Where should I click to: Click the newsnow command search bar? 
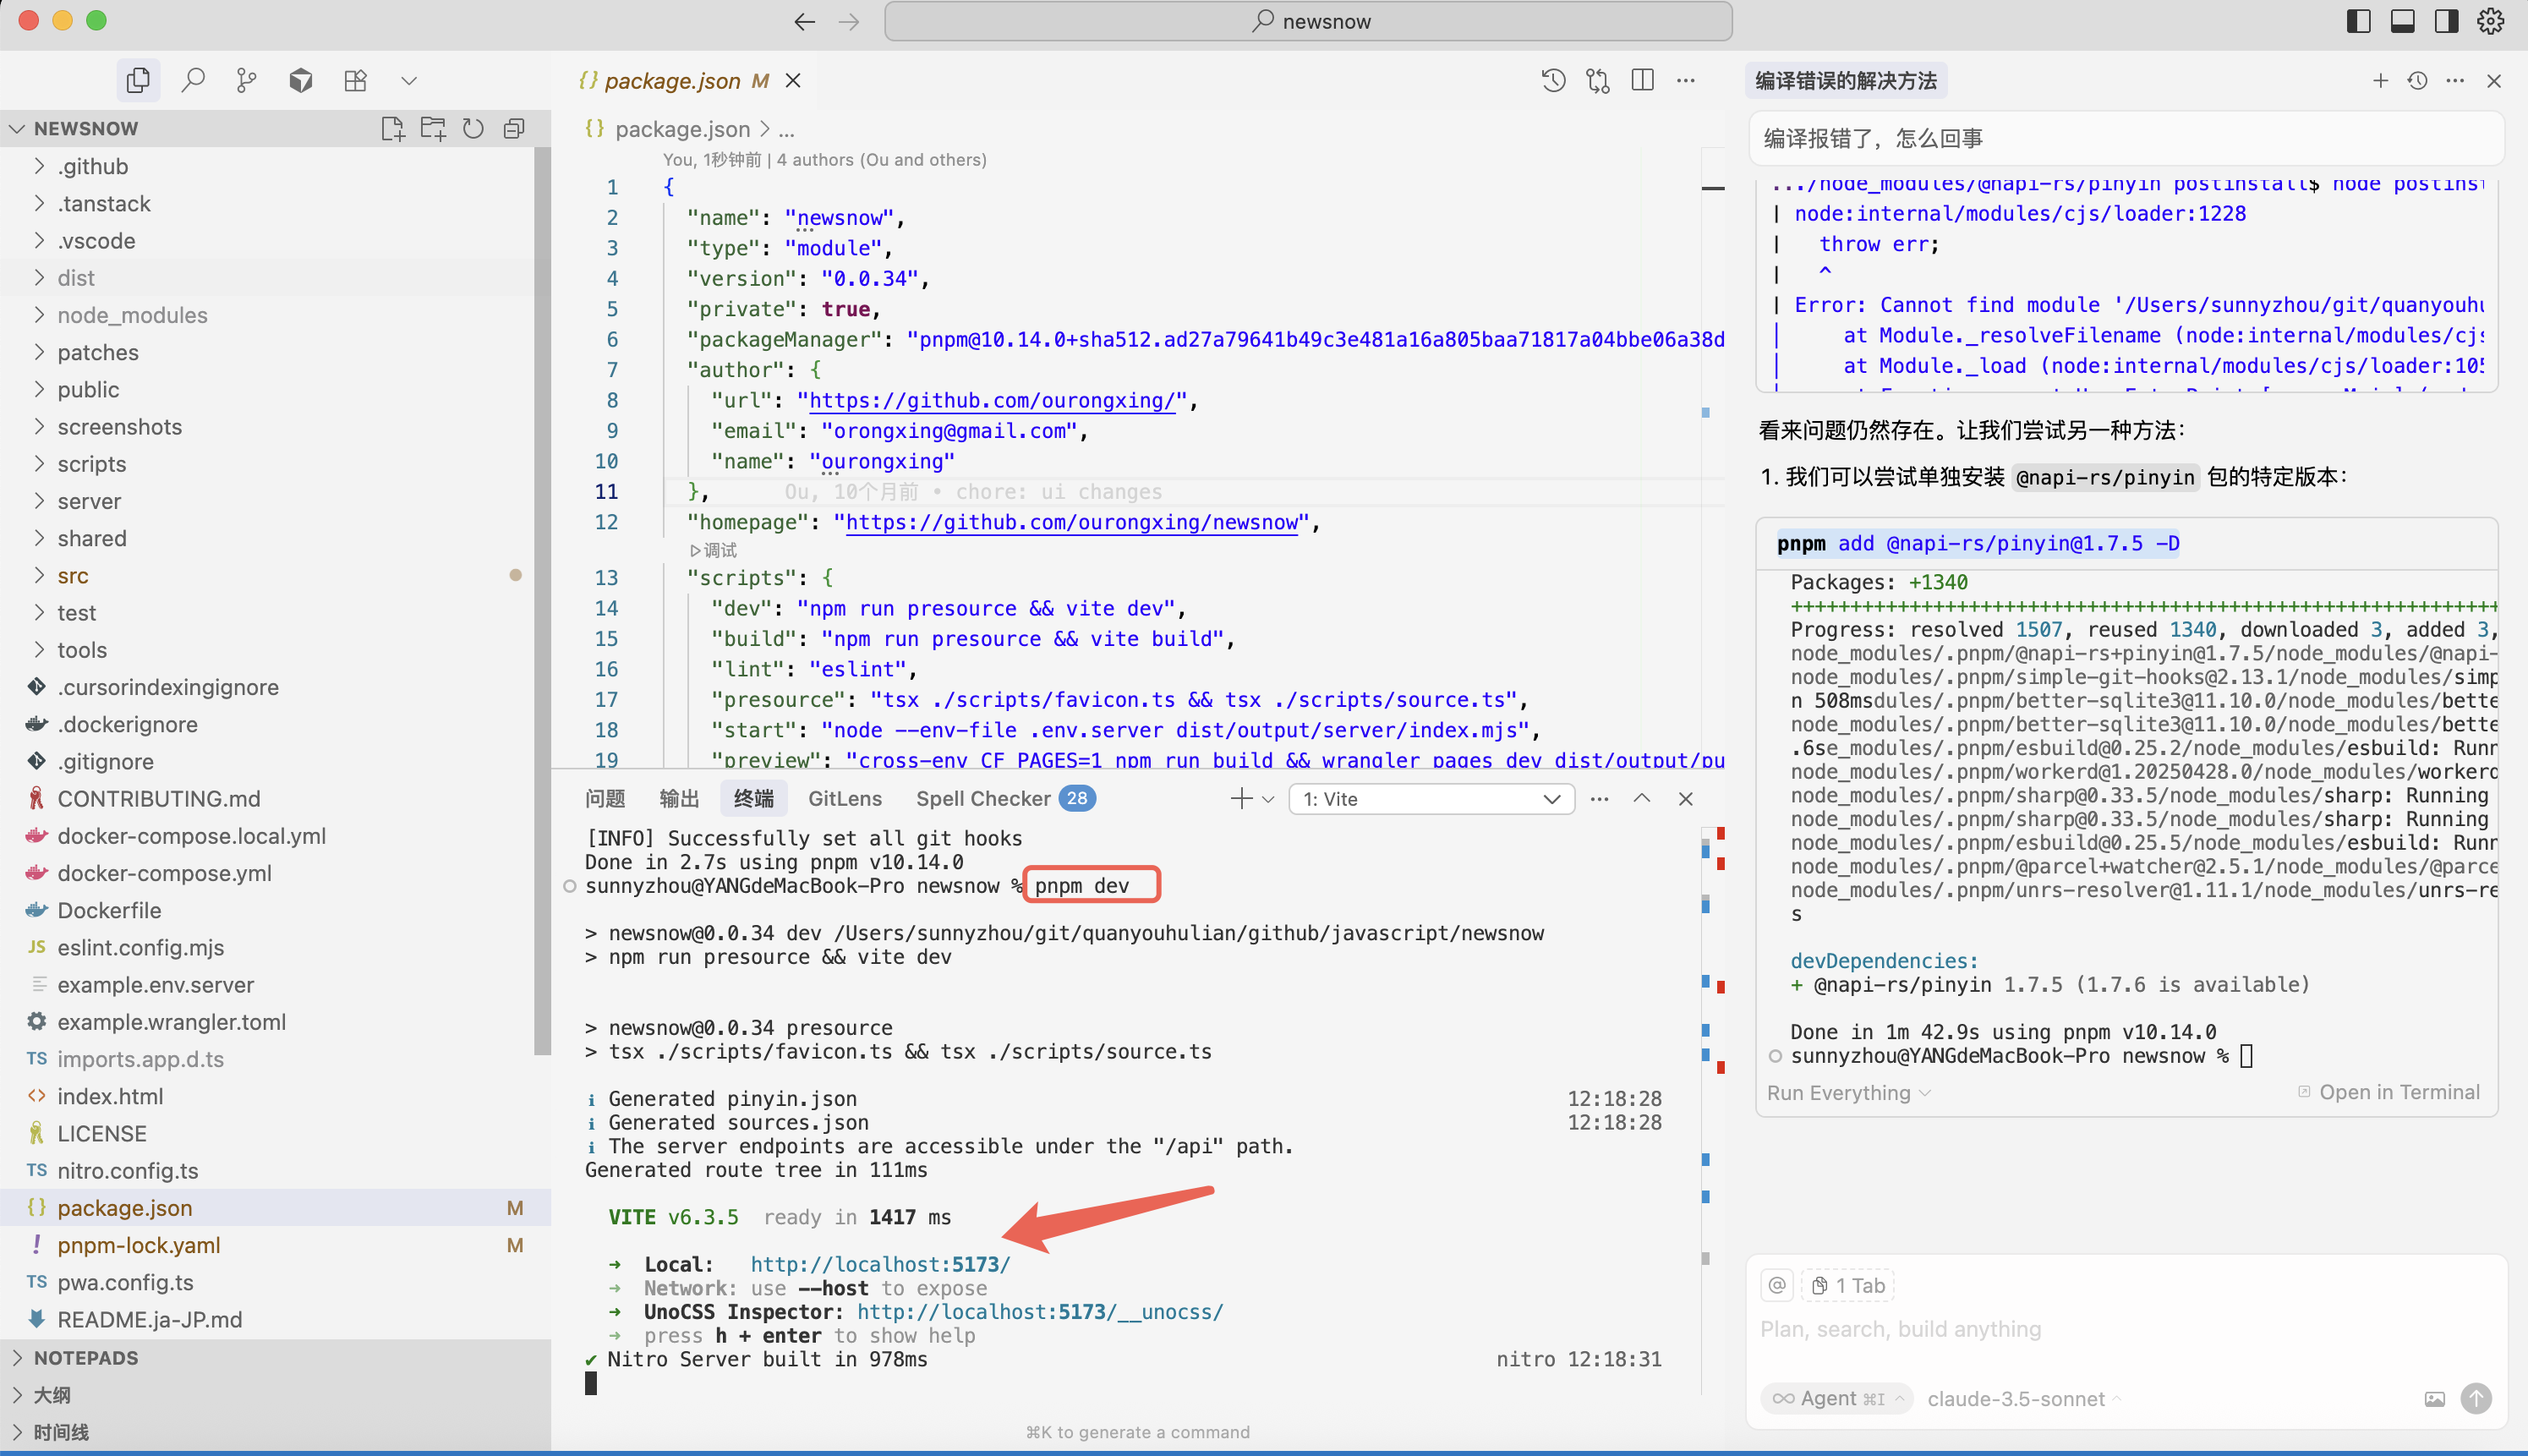click(1308, 21)
